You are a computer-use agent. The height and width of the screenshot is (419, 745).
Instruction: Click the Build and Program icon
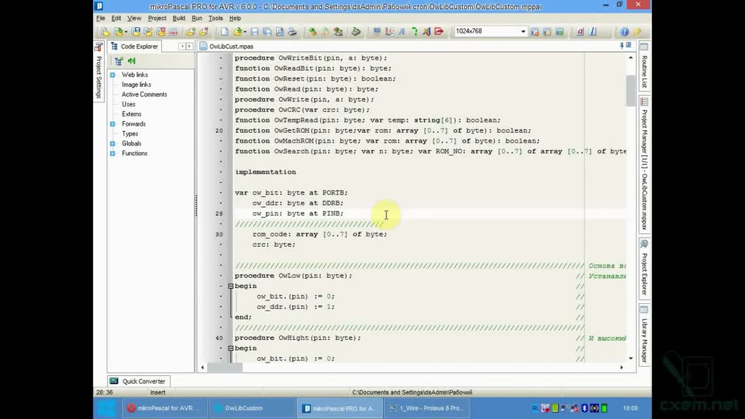(x=338, y=32)
